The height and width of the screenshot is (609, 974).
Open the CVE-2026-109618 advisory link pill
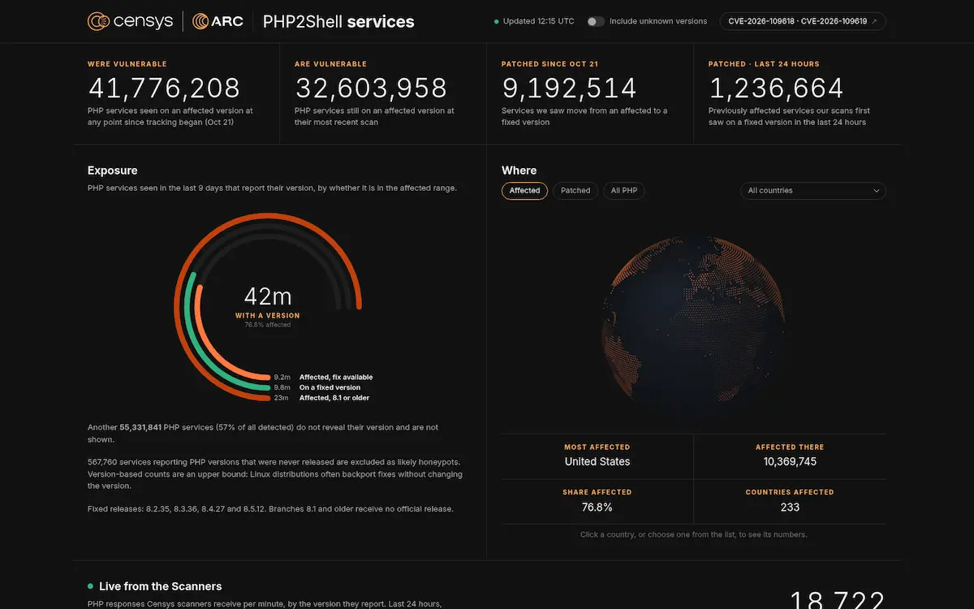[x=802, y=21]
